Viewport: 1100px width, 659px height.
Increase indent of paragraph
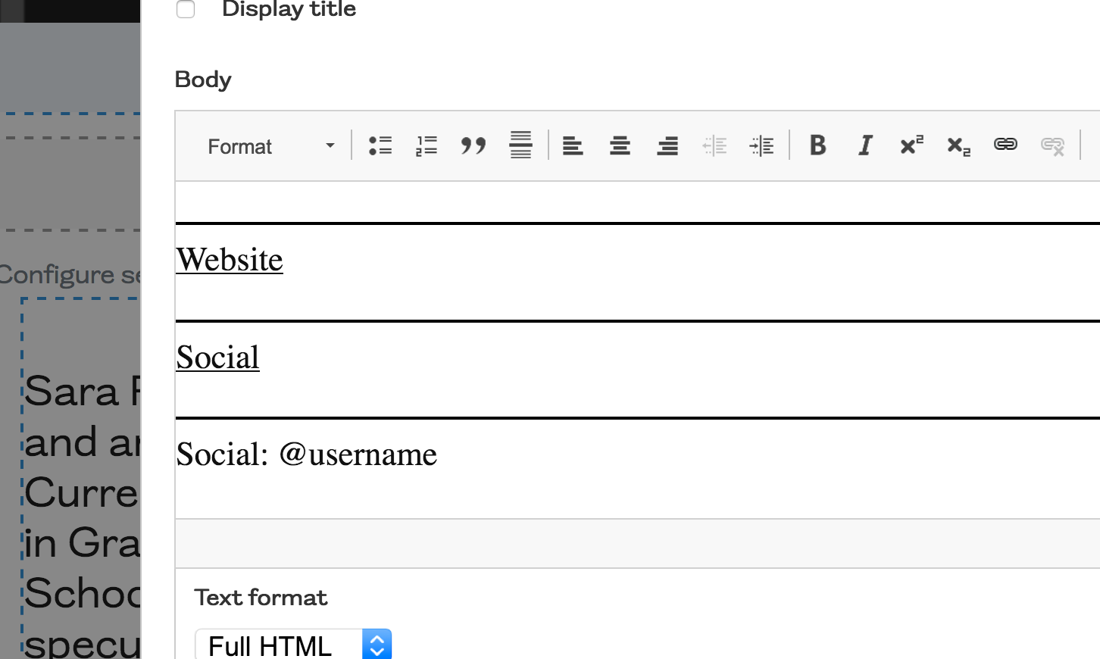761,145
